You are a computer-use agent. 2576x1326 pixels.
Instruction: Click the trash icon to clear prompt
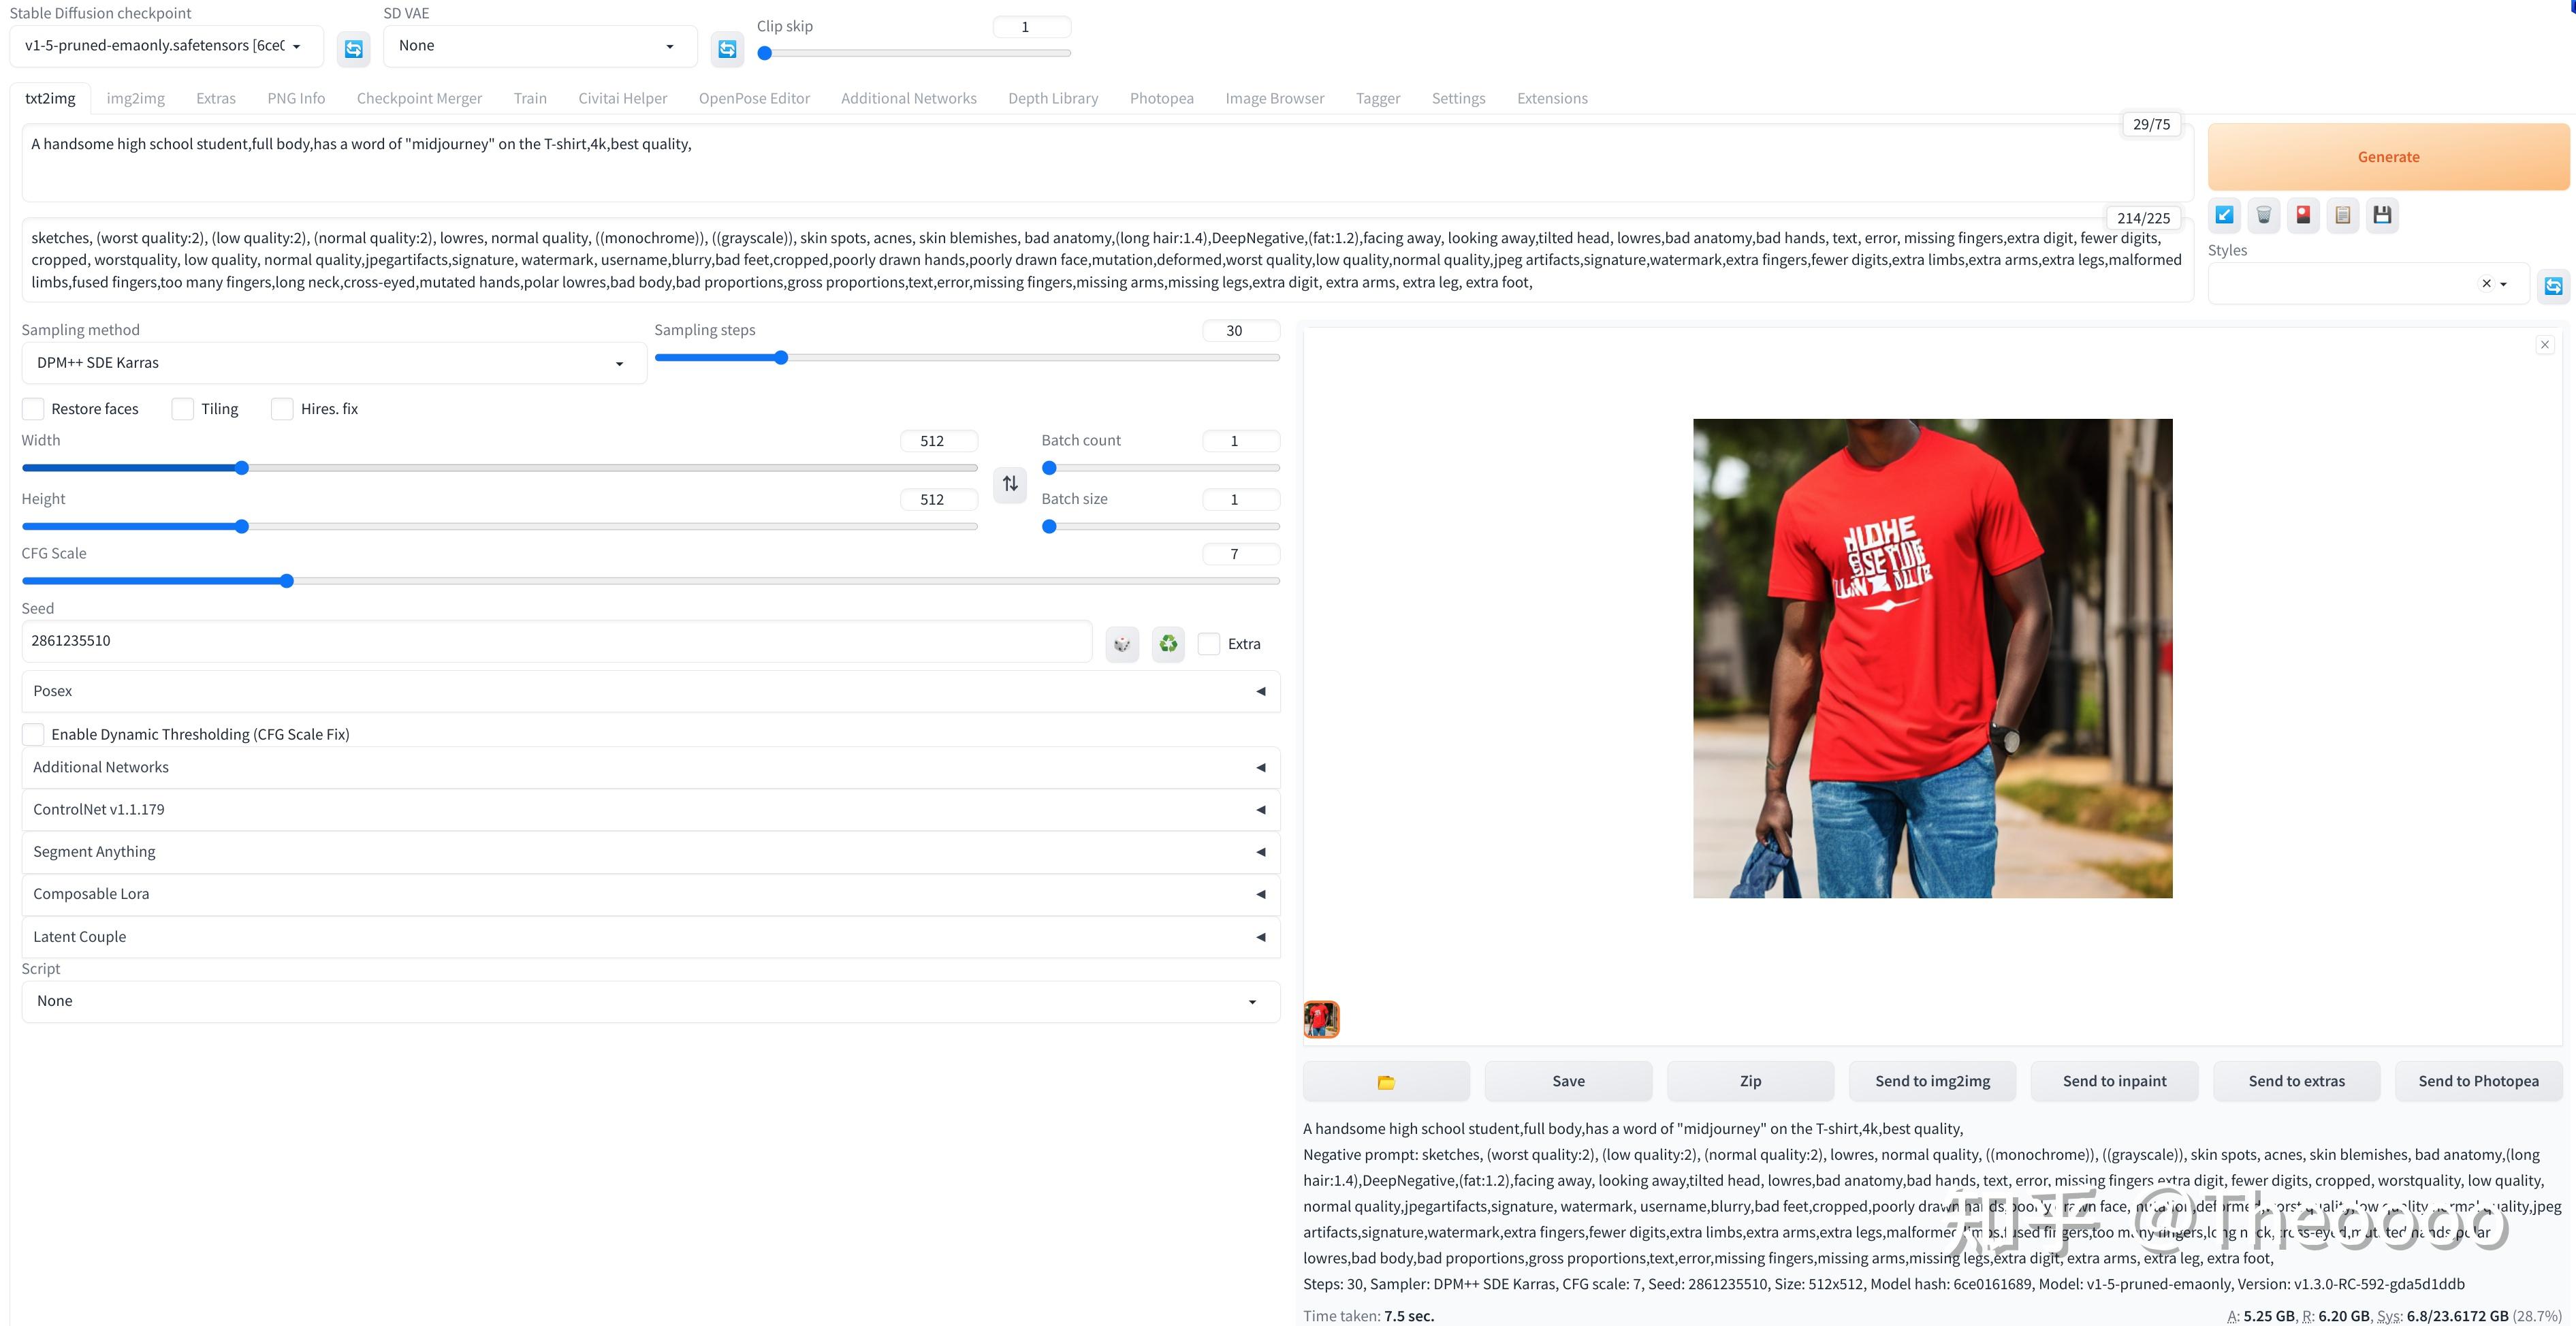(x=2264, y=215)
